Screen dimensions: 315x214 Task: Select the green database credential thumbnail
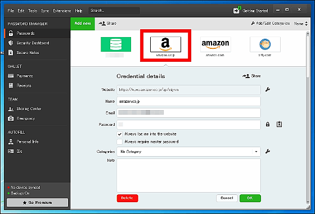(x=116, y=44)
